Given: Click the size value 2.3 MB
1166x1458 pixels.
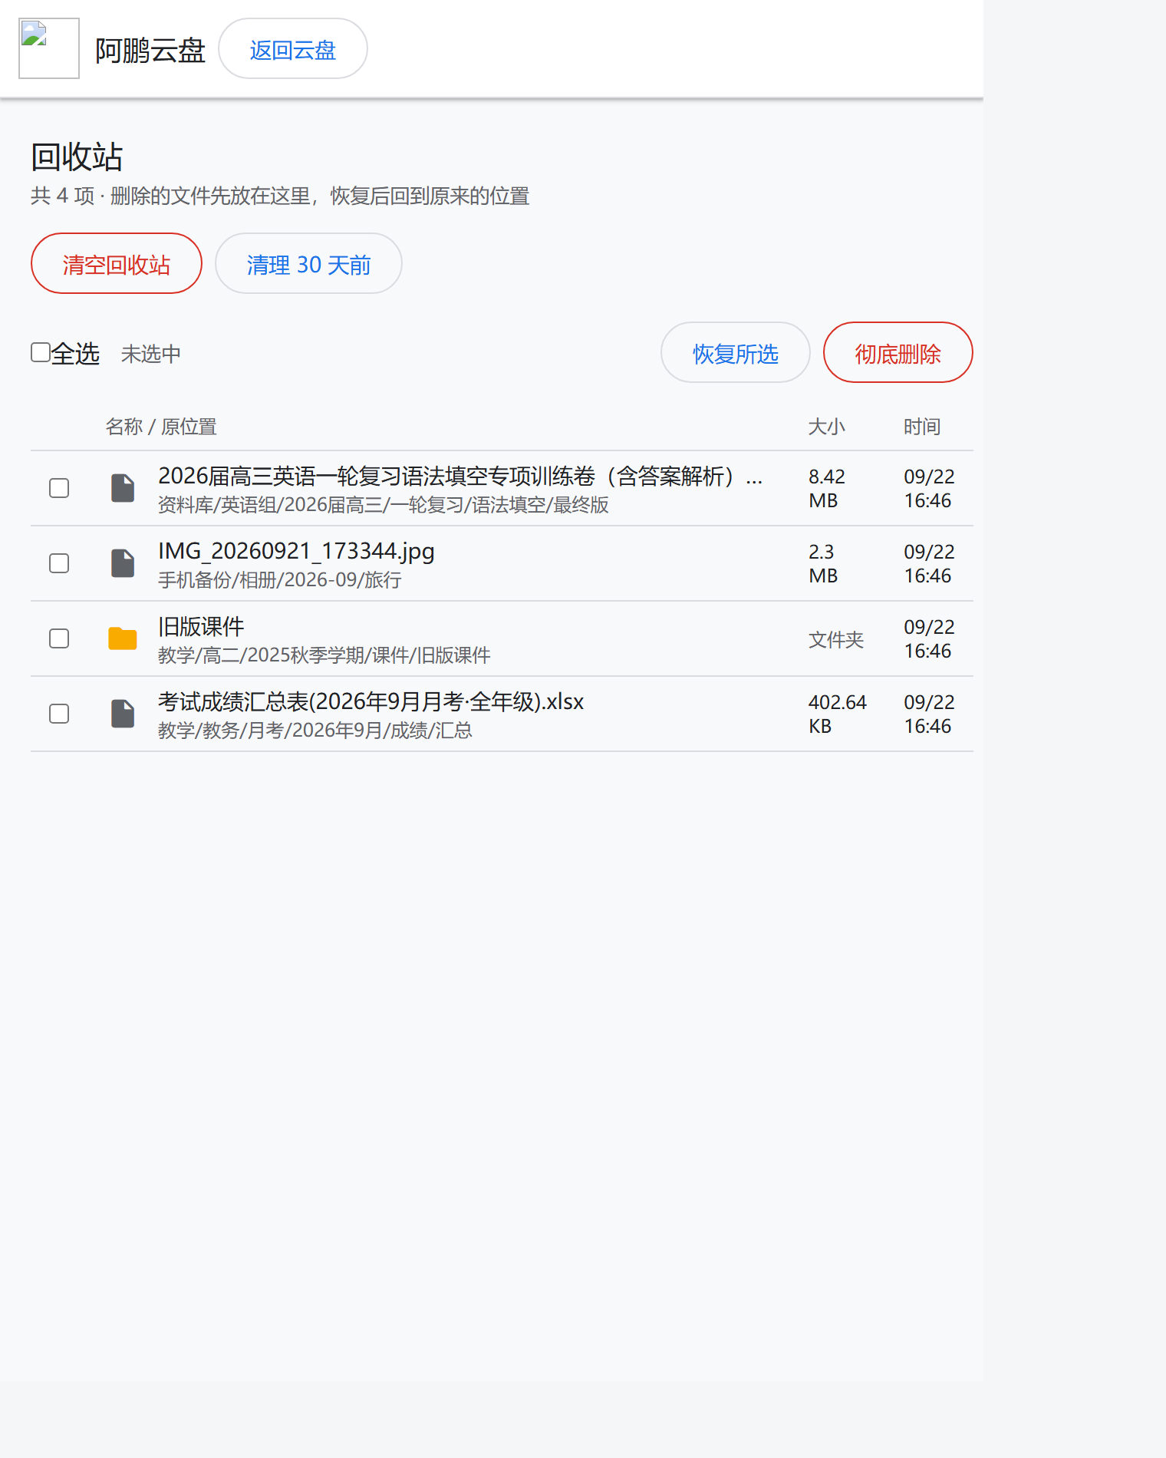Looking at the screenshot, I should pyautogui.click(x=823, y=563).
